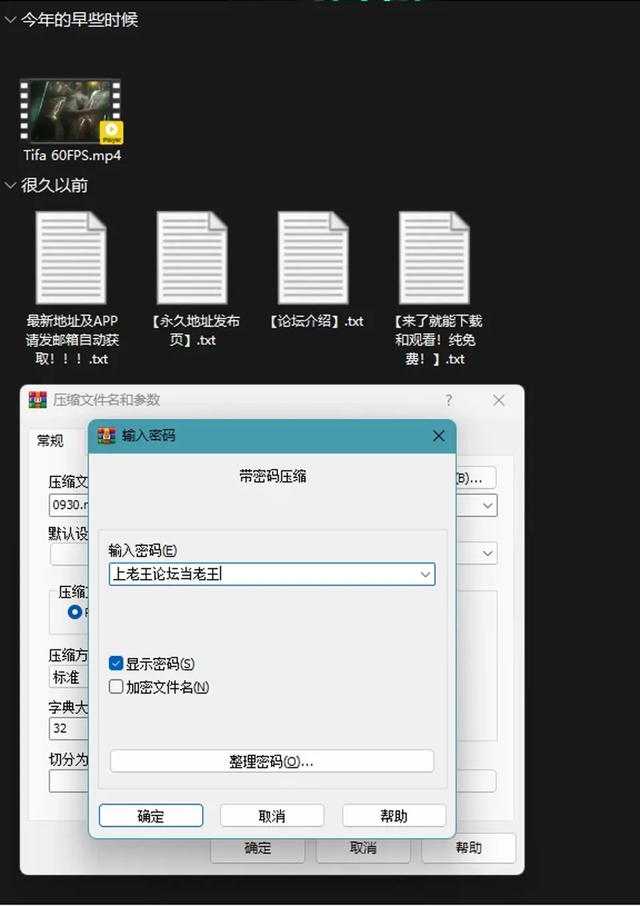Click the WinRAR icon in 输入密码 title bar
This screenshot has height=906, width=640.
coord(107,436)
